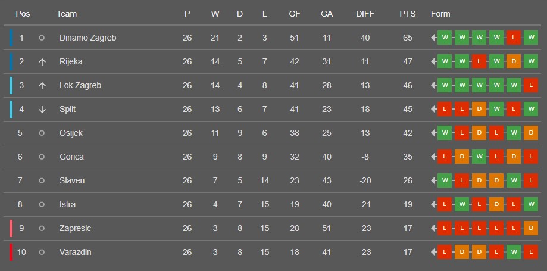Click Rijeka's up arrow position change icon

(42, 62)
